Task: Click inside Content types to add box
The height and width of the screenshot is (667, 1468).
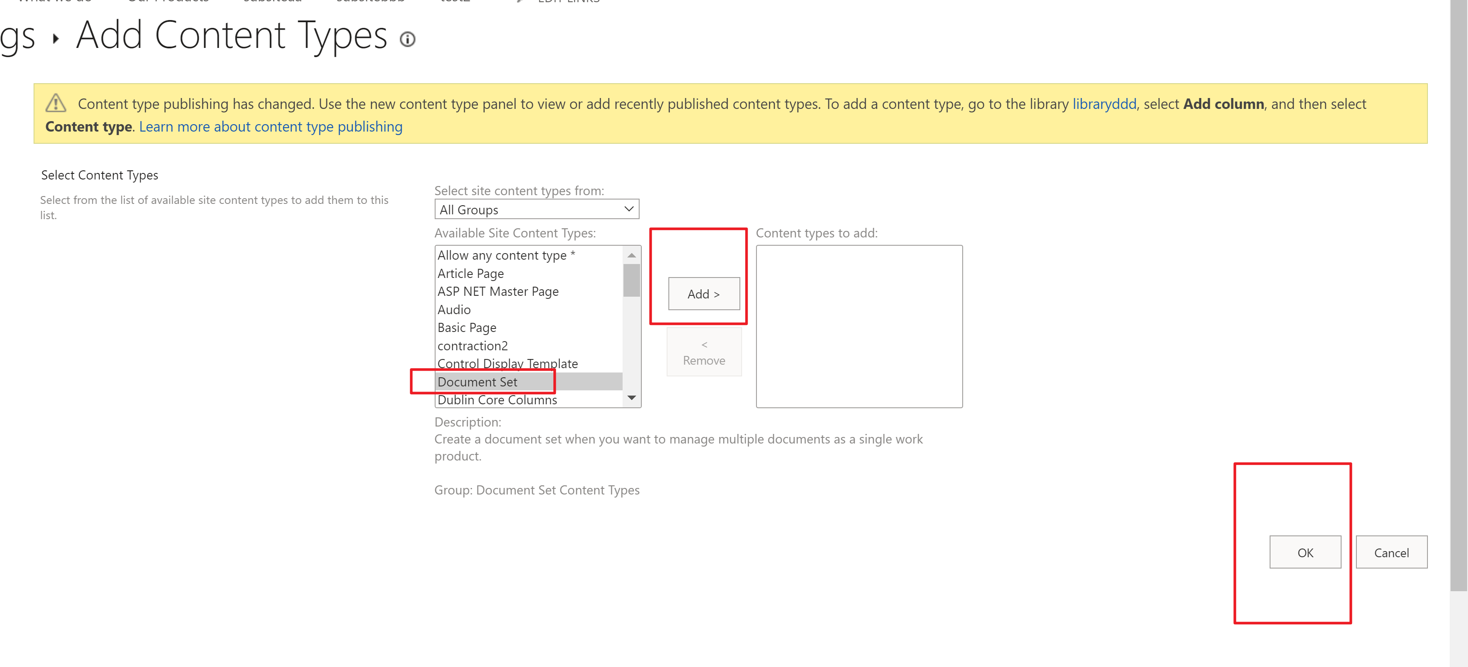Action: click(x=859, y=326)
